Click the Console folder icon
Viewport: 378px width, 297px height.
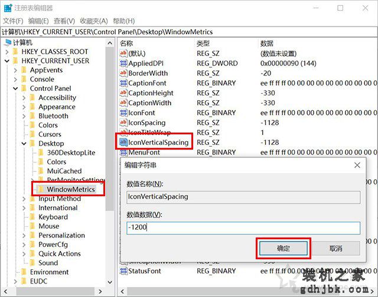(x=24, y=79)
